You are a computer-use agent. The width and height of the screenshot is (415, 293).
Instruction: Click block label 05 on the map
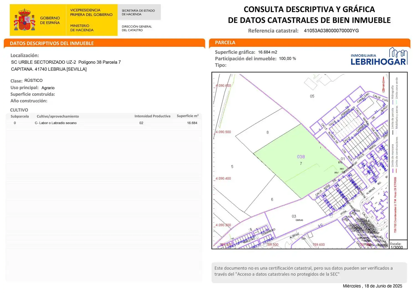click(312, 96)
